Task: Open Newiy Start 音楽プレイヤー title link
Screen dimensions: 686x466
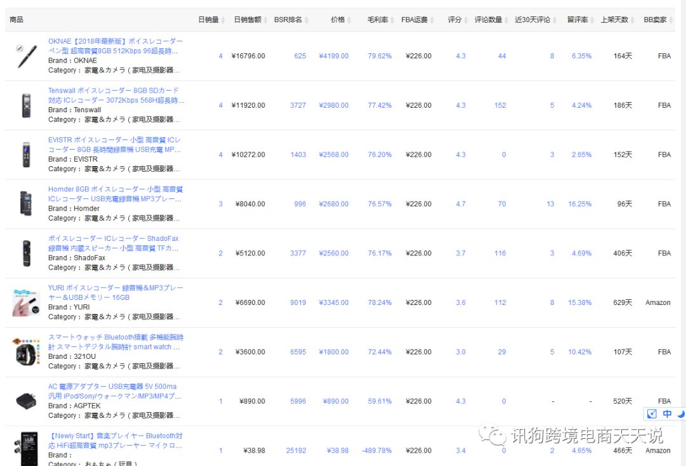Action: [x=116, y=441]
